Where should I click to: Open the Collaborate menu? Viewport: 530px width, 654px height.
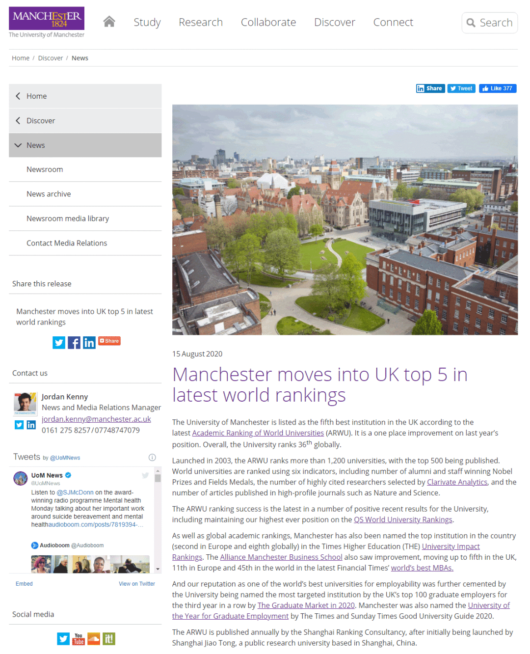[268, 22]
